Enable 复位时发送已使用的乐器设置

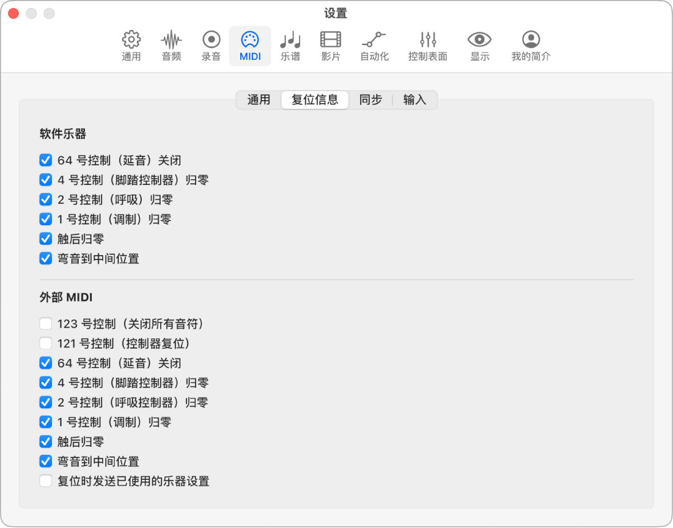pyautogui.click(x=45, y=481)
